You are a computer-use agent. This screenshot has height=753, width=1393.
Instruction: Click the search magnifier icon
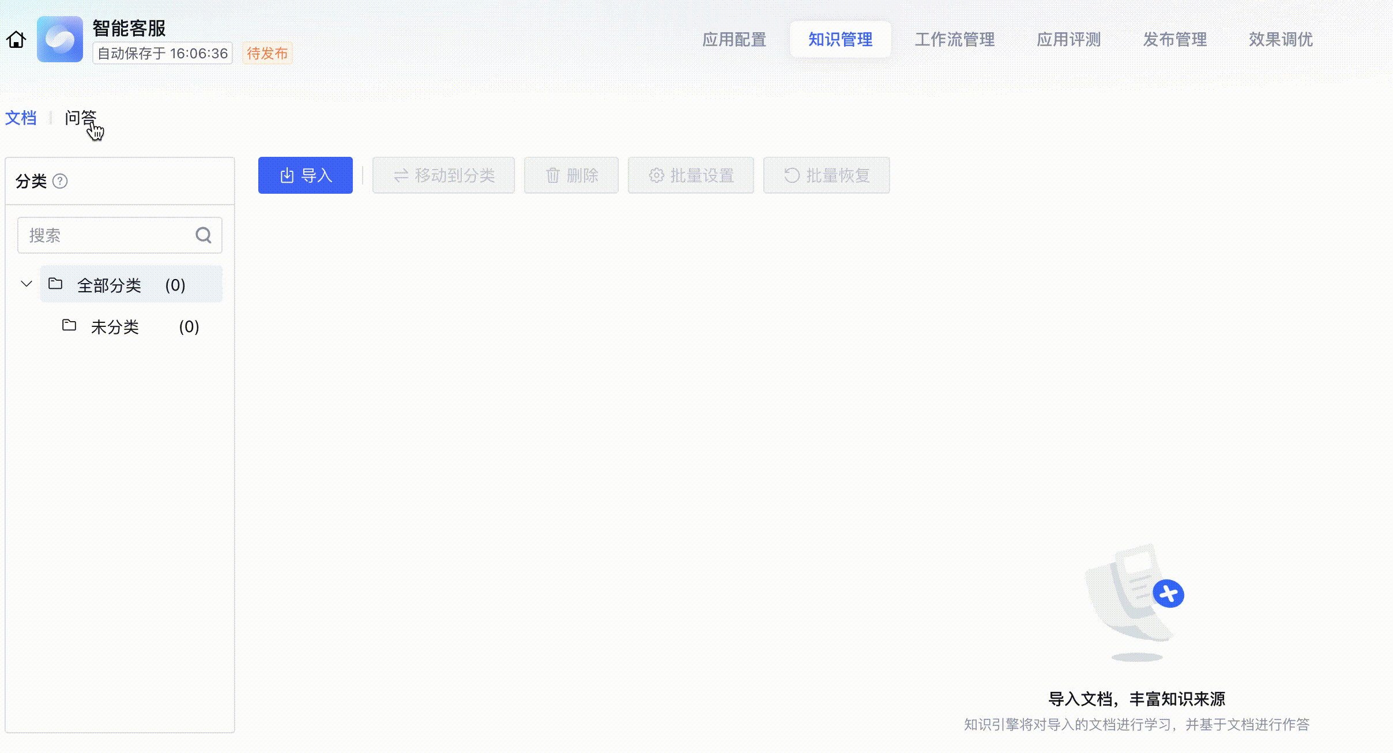point(203,235)
